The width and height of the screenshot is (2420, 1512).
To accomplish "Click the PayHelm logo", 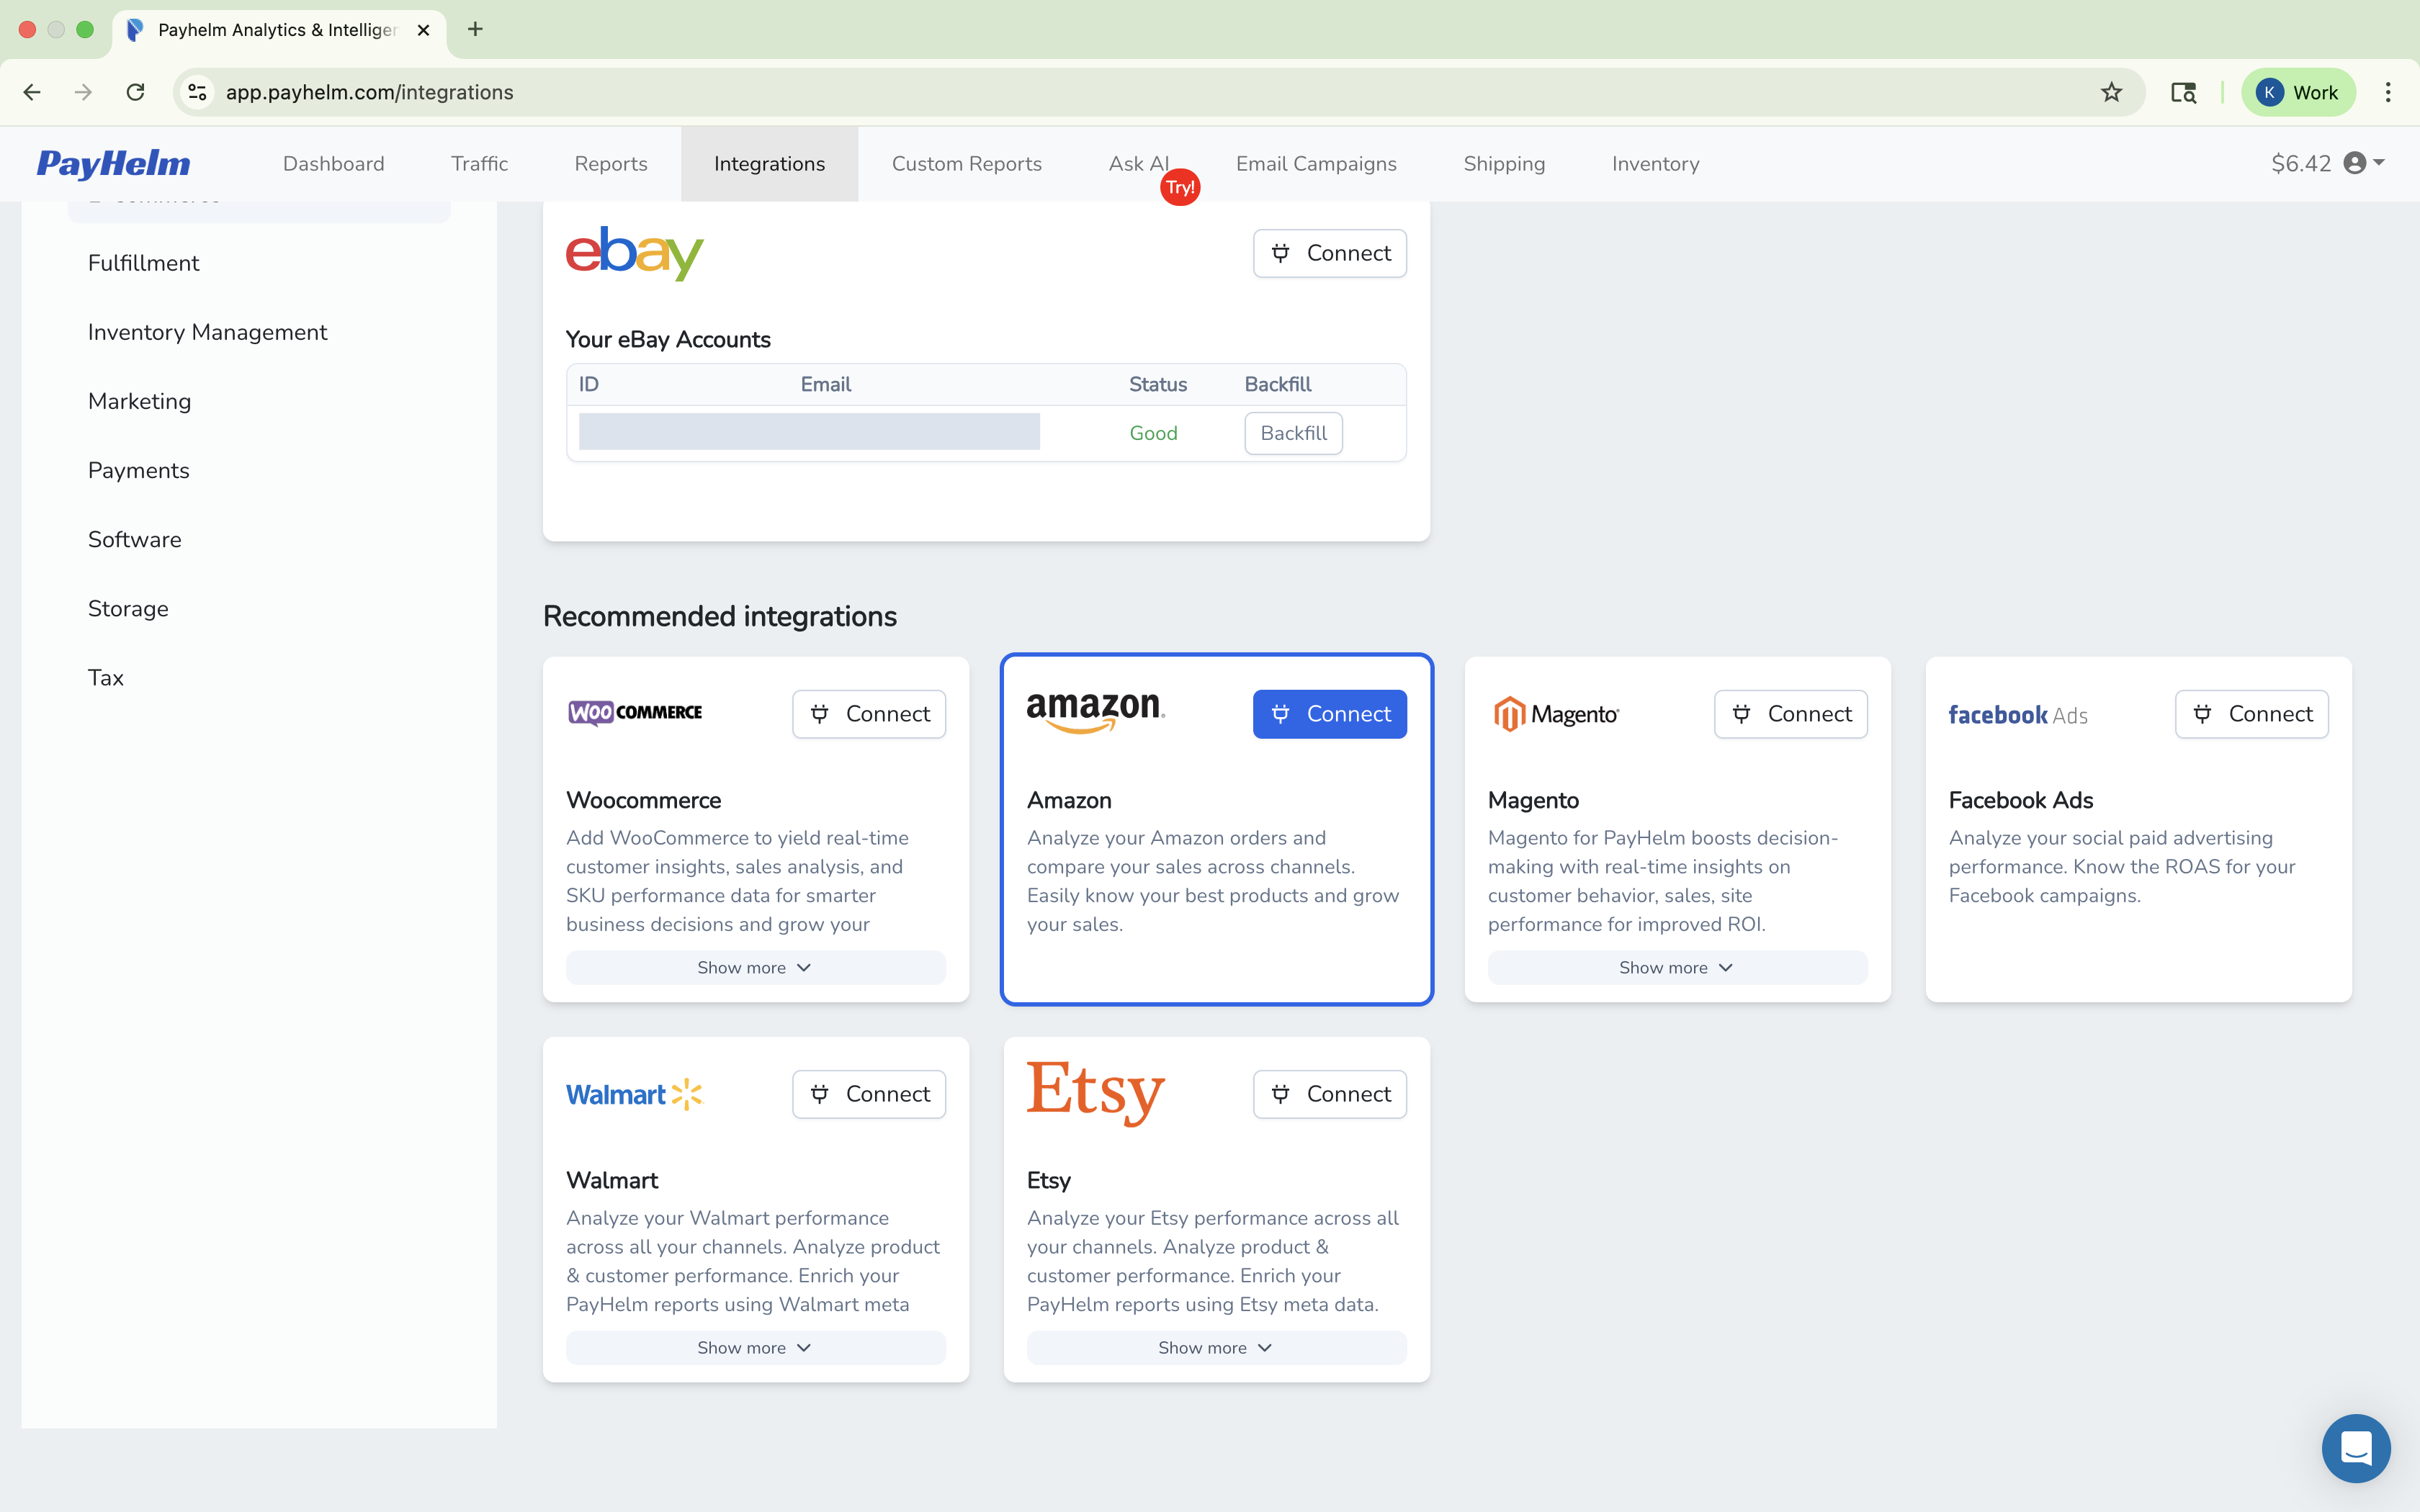I will coord(113,163).
